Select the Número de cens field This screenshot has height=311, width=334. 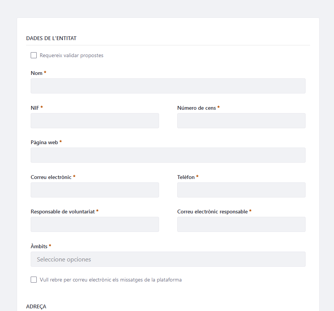pyautogui.click(x=241, y=121)
